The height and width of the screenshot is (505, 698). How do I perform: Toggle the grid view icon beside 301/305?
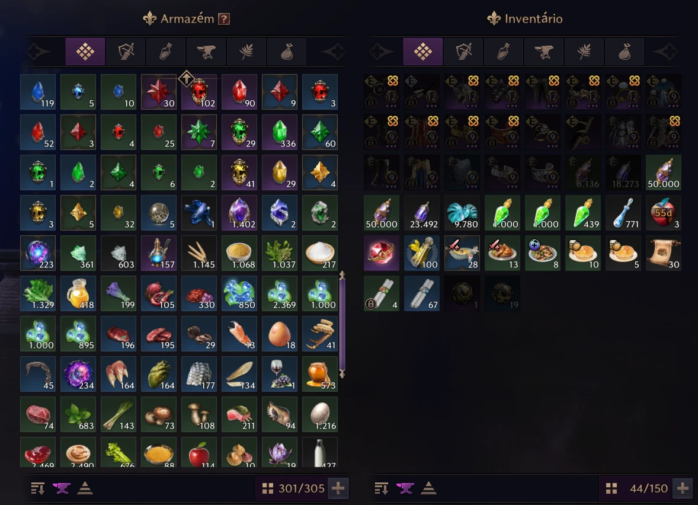(x=268, y=488)
